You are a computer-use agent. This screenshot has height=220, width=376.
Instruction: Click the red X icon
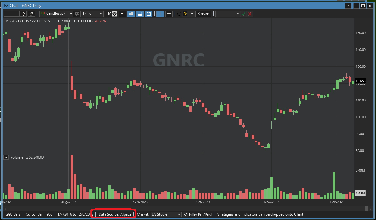click(250, 14)
